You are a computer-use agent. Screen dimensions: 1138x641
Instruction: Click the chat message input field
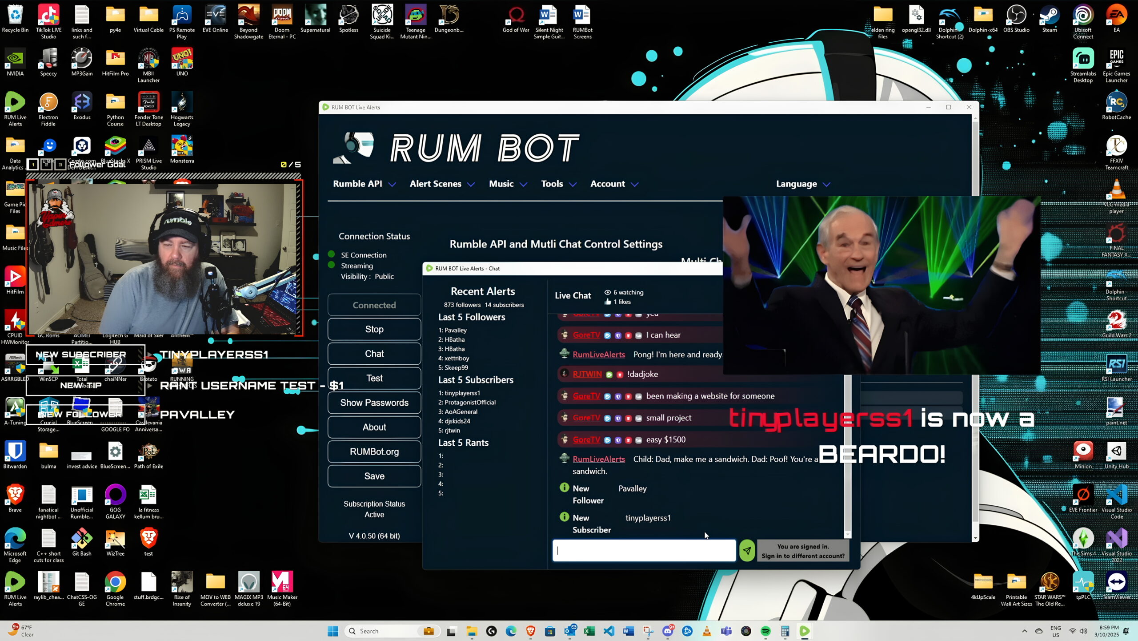tap(644, 550)
